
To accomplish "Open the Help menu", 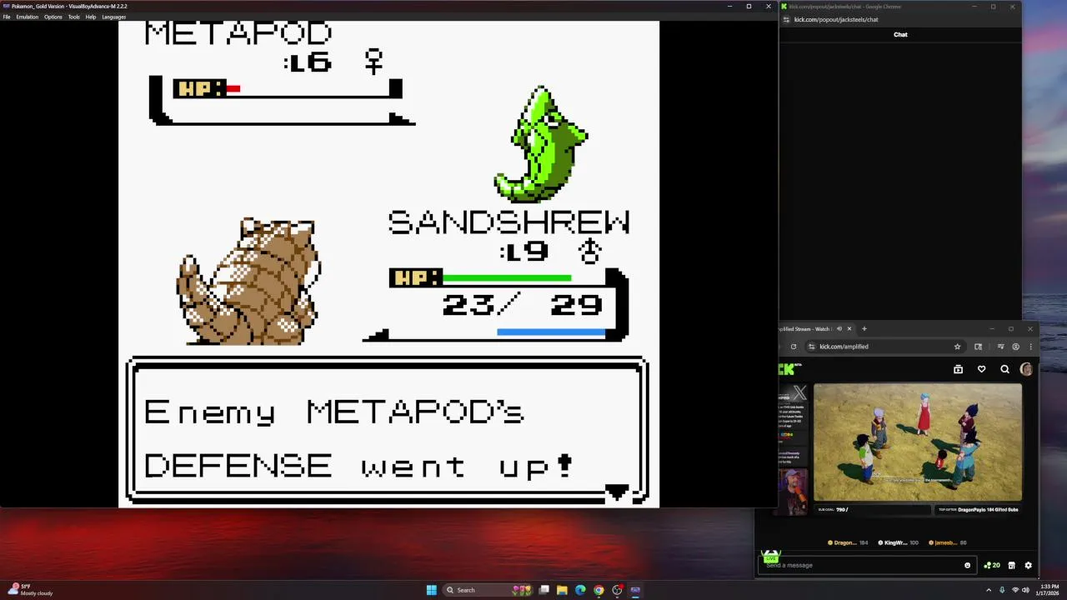I will (x=91, y=17).
